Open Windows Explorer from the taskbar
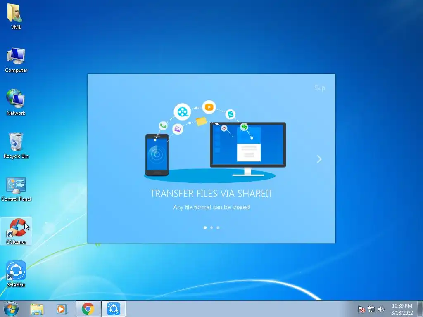Screen dimensions: 423x317 37,309
